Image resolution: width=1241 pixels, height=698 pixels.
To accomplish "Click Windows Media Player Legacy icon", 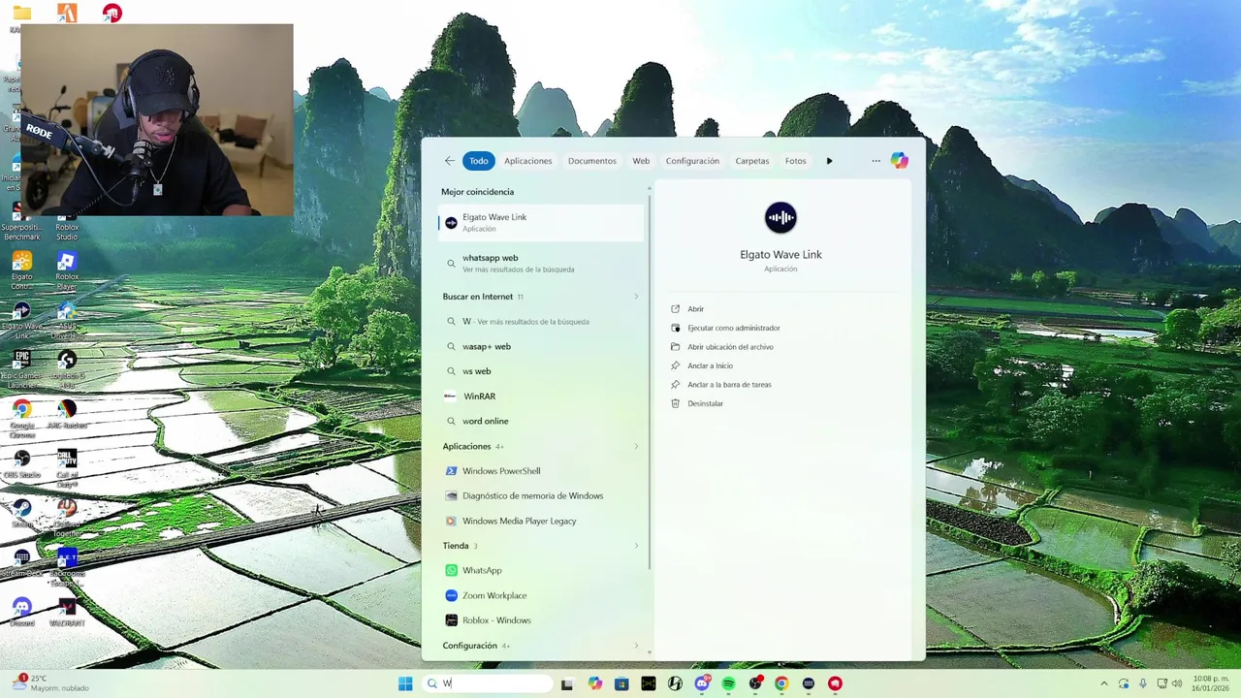I will (x=451, y=521).
